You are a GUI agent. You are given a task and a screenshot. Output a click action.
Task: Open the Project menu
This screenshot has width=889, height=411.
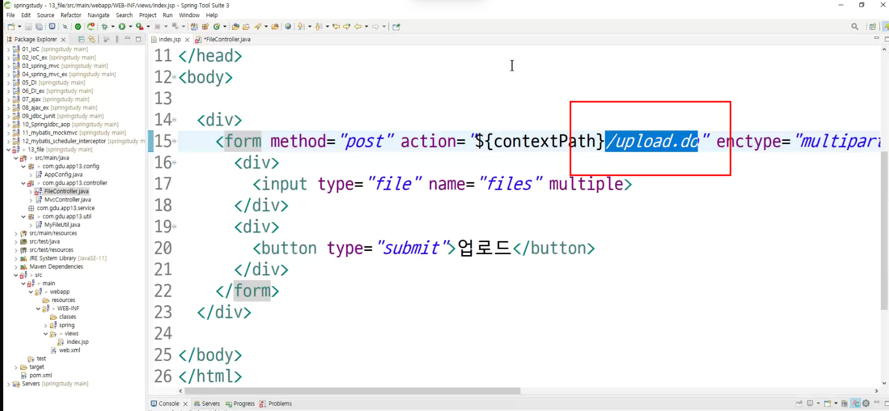[148, 15]
